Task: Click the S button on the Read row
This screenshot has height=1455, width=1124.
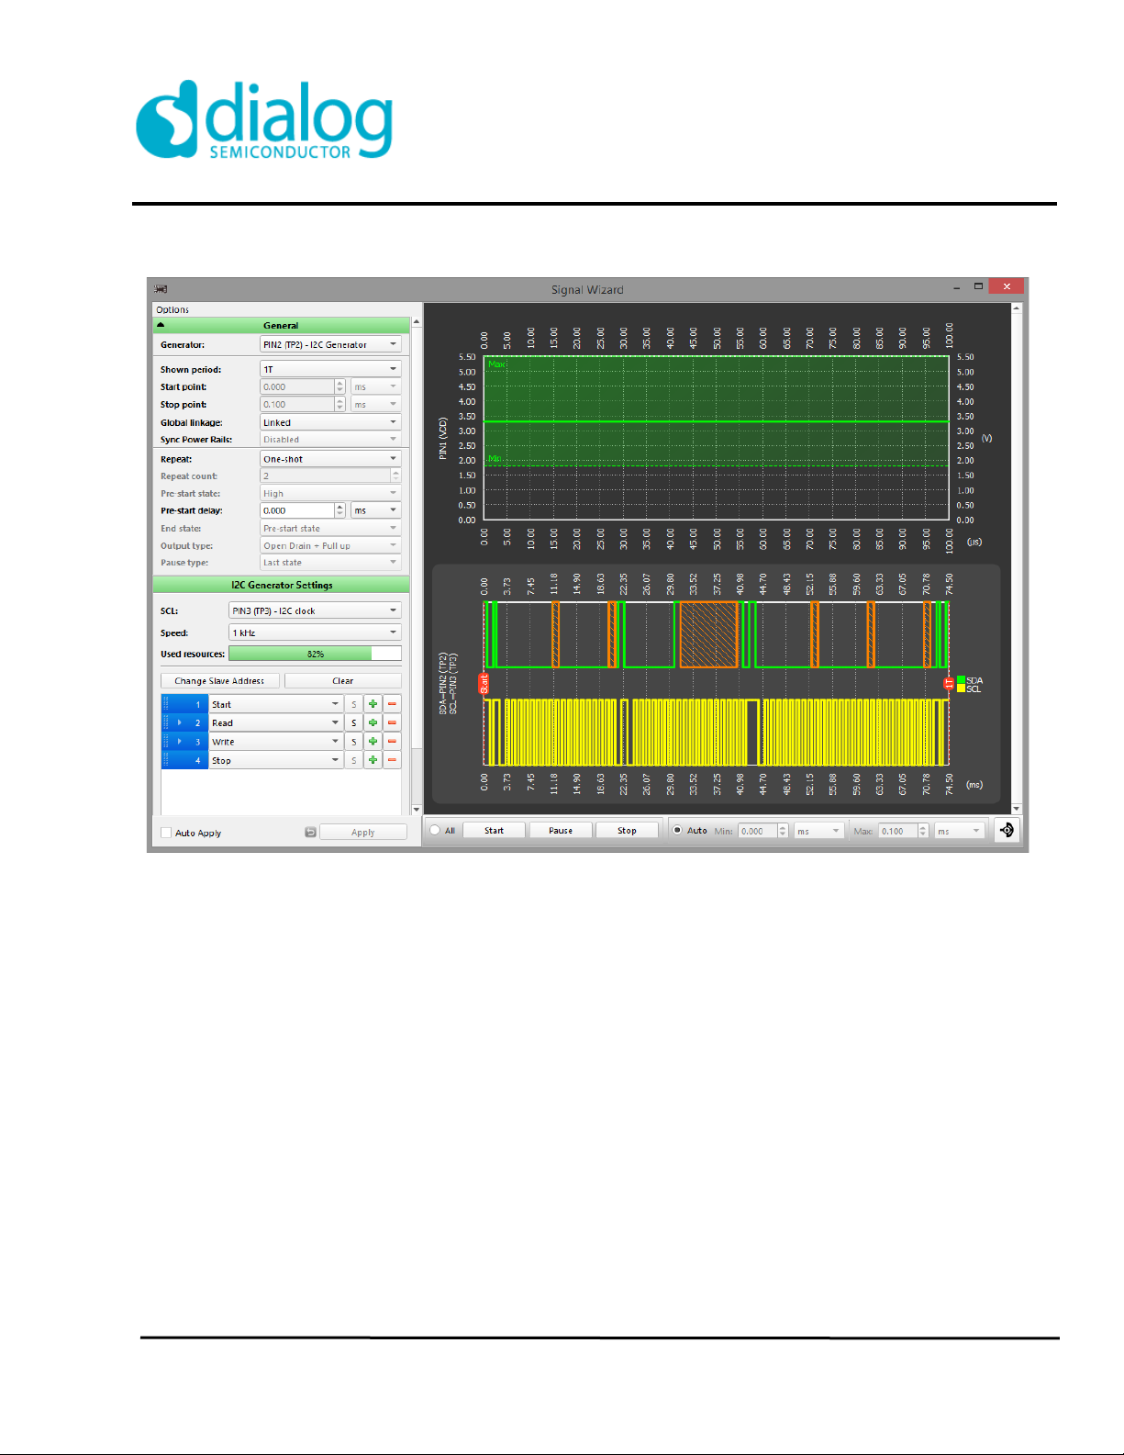Action: pyautogui.click(x=354, y=723)
